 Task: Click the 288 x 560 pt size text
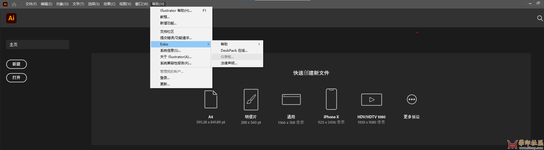251,122
